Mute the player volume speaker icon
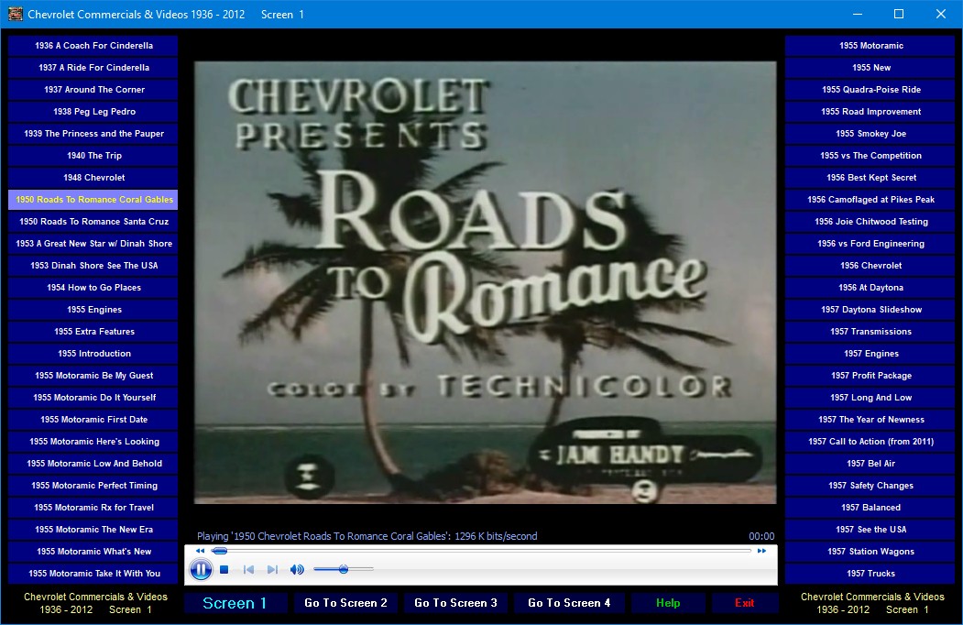Image resolution: width=963 pixels, height=625 pixels. pyautogui.click(x=297, y=570)
